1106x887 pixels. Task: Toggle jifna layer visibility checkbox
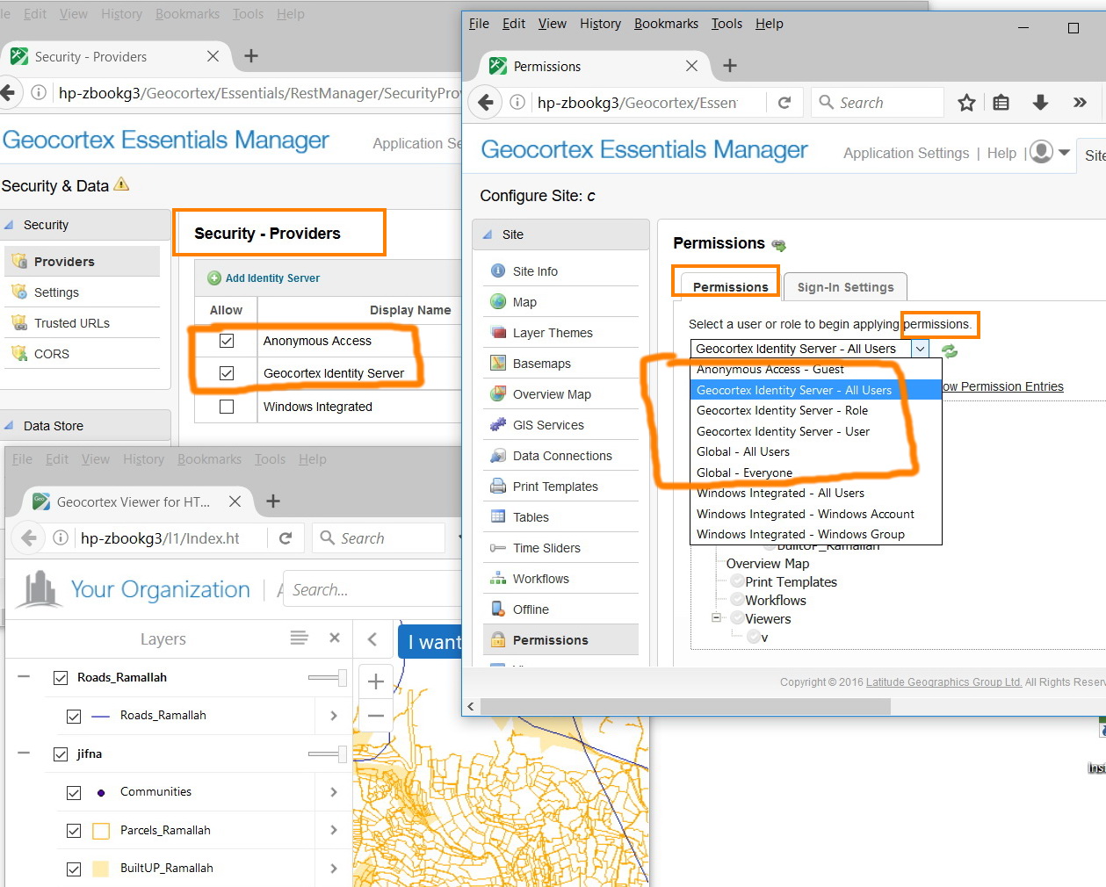tap(61, 754)
